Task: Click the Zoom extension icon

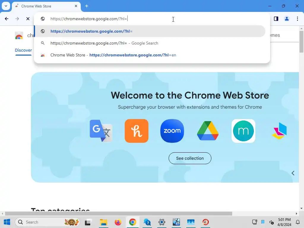Action: coord(172,131)
